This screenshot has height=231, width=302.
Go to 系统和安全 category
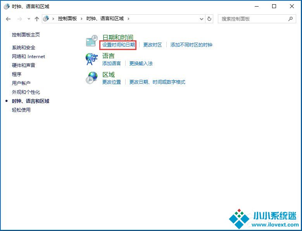click(x=24, y=48)
